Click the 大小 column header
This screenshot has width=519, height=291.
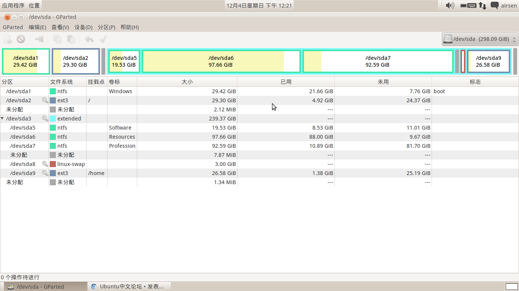click(187, 82)
